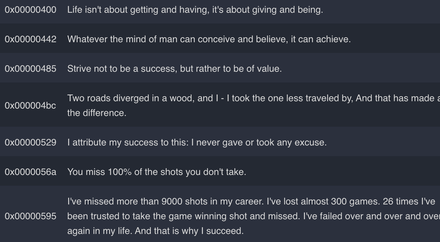Screen dimensions: 440x242
Task: Click the address 0x00000400
Action: pos(31,10)
